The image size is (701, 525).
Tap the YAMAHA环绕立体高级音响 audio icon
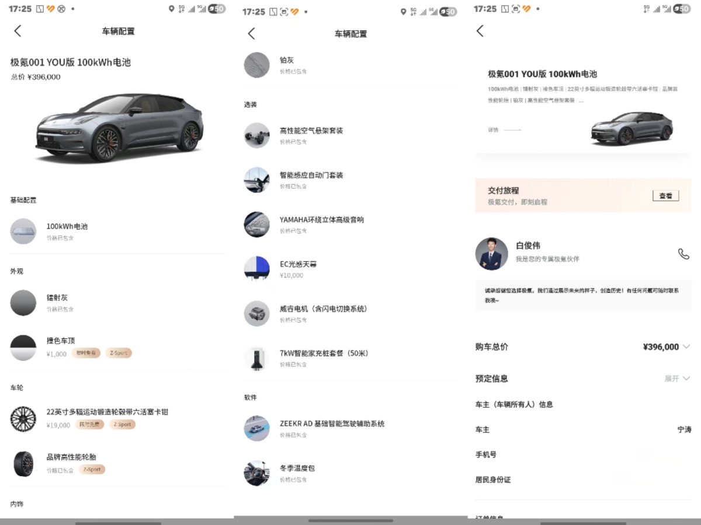[x=256, y=225]
